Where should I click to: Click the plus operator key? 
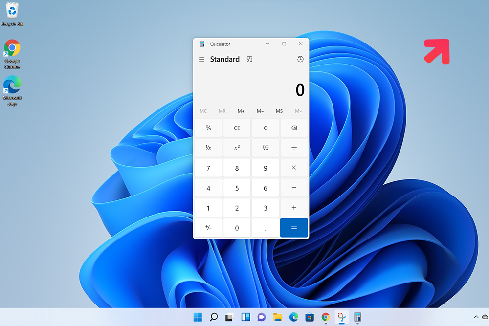click(x=294, y=208)
